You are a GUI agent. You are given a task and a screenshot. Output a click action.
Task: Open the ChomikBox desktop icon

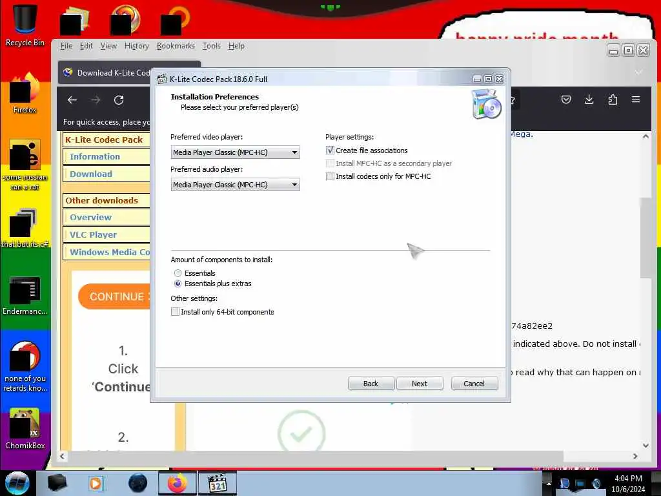click(x=25, y=429)
